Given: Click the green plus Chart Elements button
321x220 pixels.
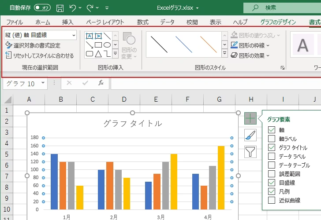Looking at the screenshot, I should (x=250, y=118).
